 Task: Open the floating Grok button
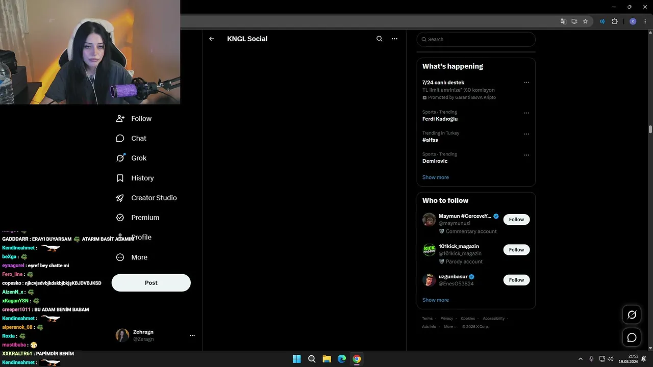632,315
